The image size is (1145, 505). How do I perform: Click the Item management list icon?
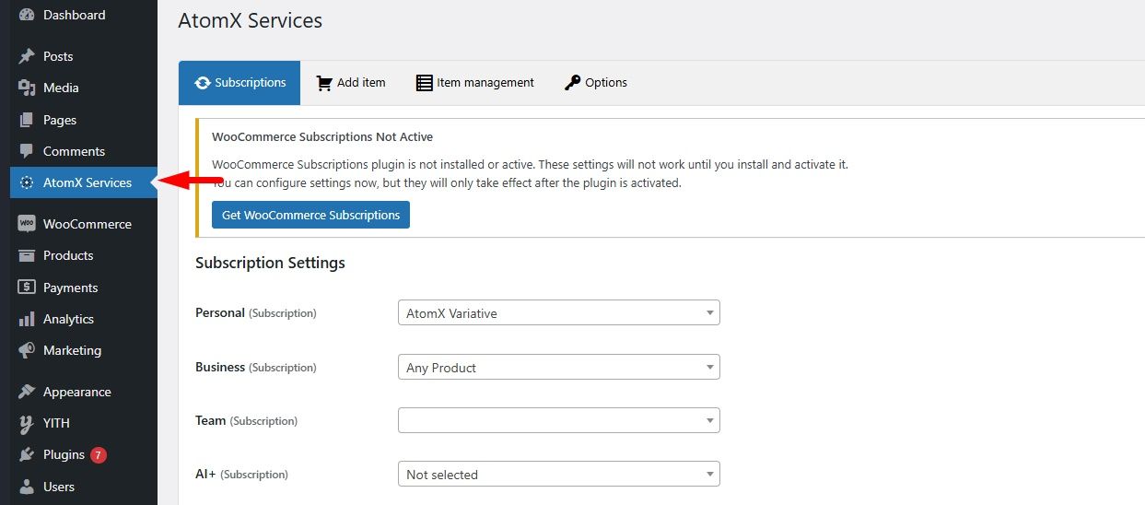pos(425,83)
